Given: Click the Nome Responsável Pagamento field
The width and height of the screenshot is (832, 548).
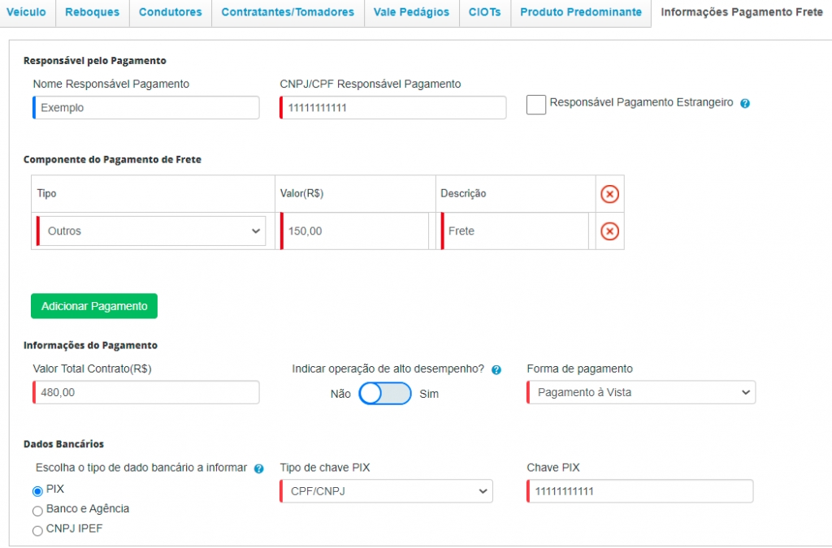Looking at the screenshot, I should (146, 108).
